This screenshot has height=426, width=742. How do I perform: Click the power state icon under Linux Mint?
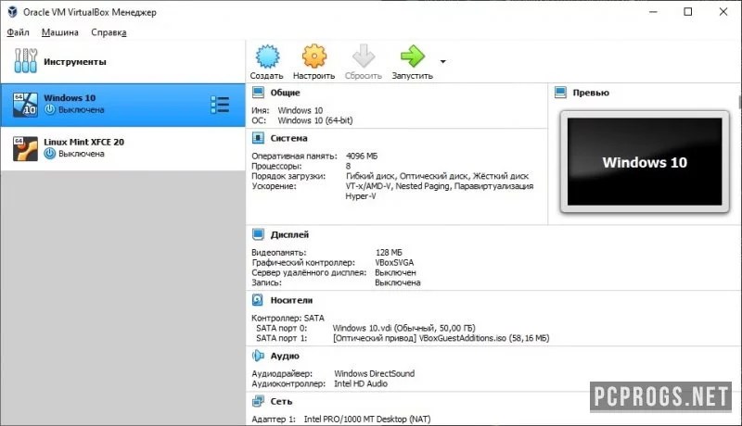click(50, 154)
